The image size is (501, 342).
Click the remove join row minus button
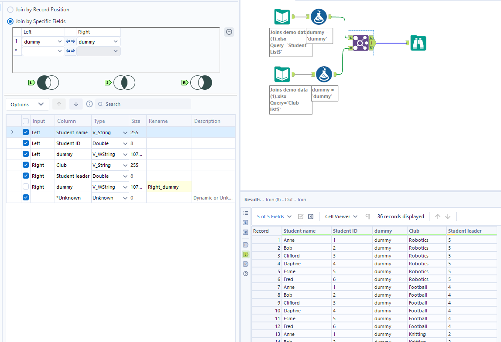[229, 32]
